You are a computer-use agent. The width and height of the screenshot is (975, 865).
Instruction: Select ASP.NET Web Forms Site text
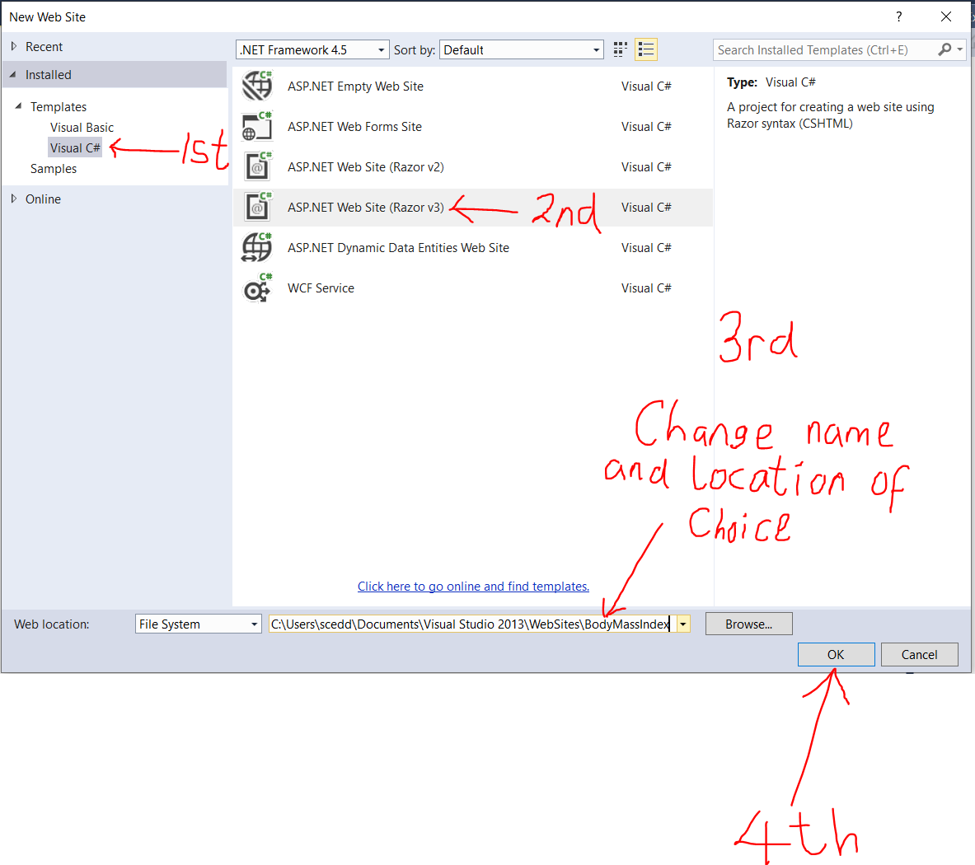pyautogui.click(x=354, y=127)
